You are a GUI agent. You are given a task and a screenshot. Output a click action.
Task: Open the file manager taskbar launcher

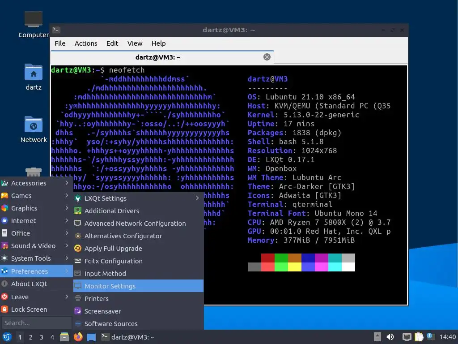(64, 337)
